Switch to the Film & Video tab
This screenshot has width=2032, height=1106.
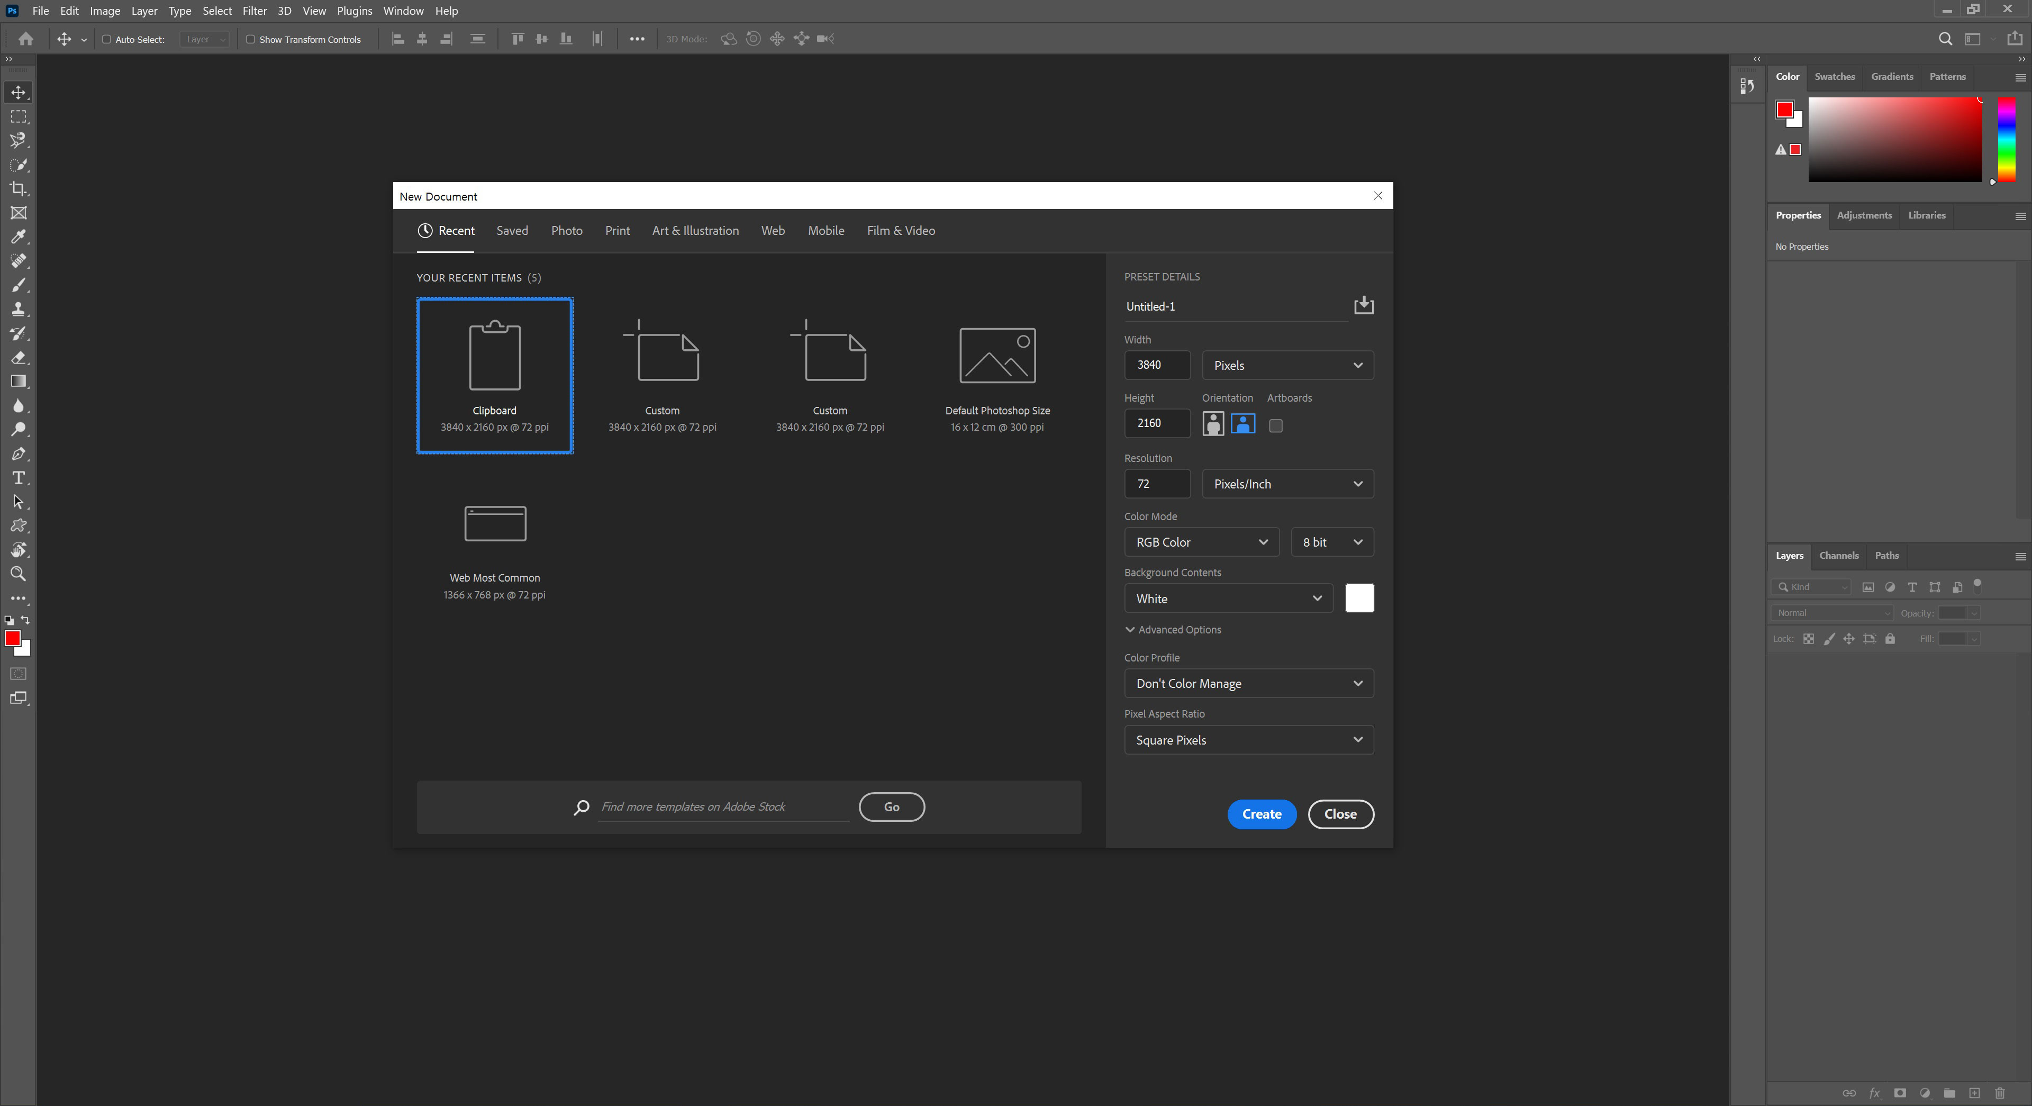tap(901, 230)
